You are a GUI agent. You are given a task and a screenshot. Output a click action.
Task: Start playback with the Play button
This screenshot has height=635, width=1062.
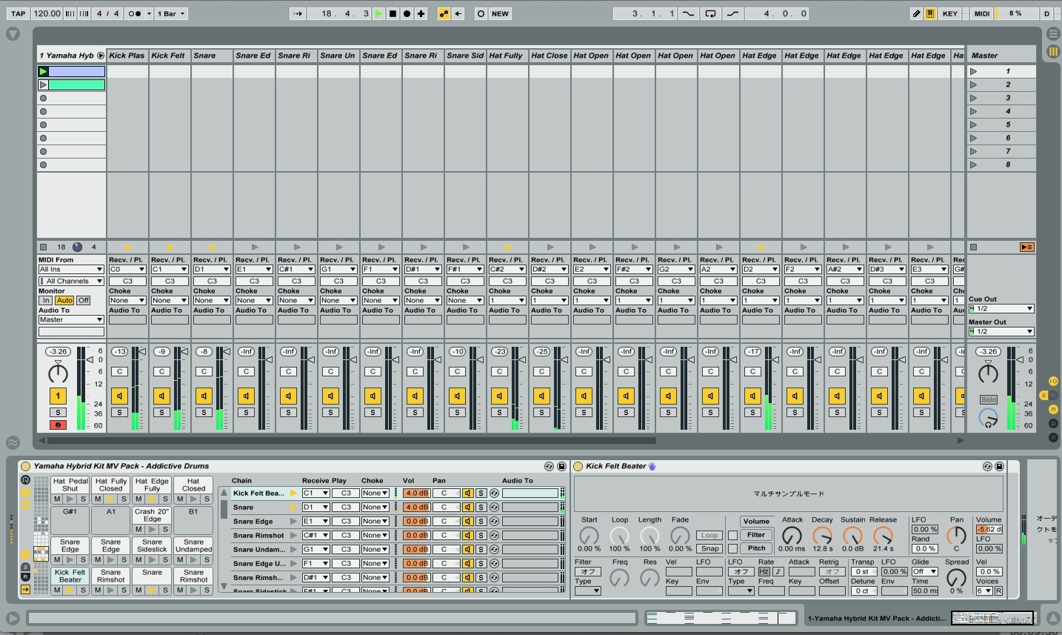click(x=378, y=13)
